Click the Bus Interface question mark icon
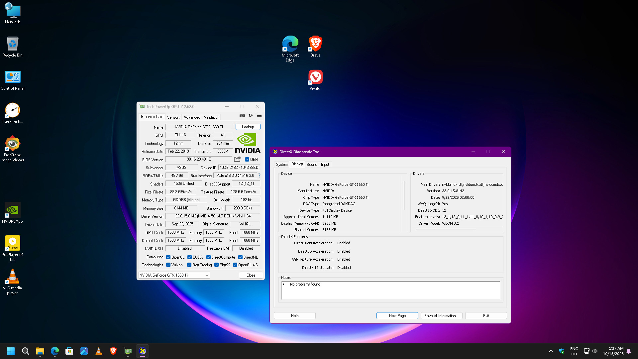Viewport: 638px width, 359px height. tap(259, 176)
